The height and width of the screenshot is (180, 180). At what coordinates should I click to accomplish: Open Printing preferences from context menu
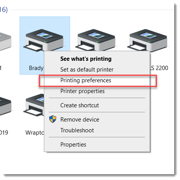click(x=86, y=80)
